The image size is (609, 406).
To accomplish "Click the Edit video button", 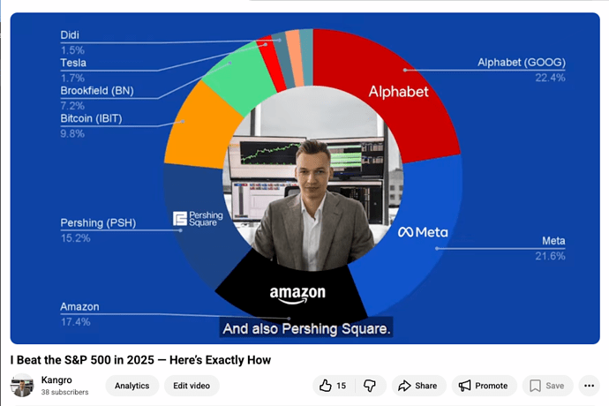I will coord(192,386).
